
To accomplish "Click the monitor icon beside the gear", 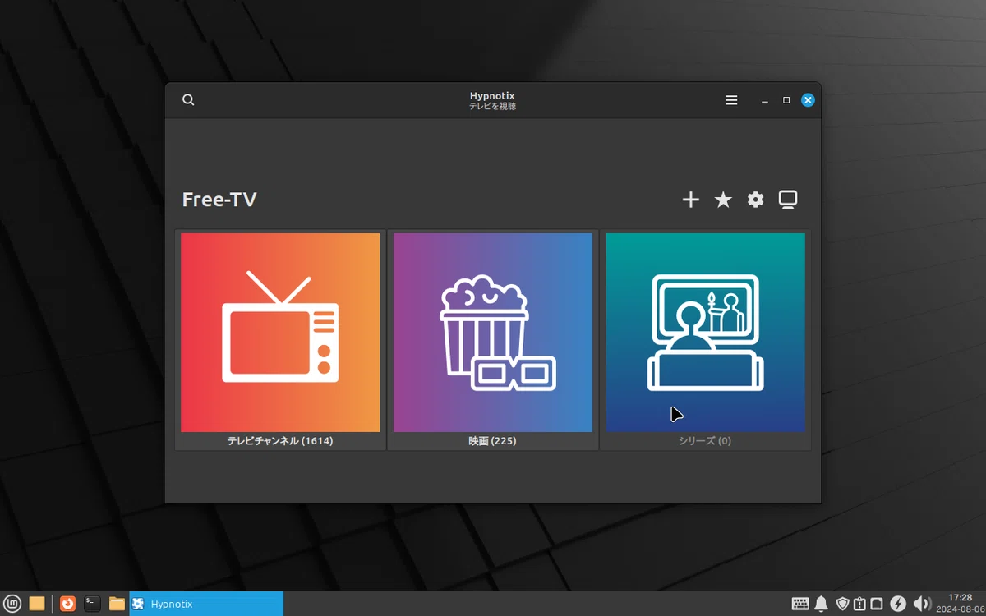I will (x=788, y=200).
